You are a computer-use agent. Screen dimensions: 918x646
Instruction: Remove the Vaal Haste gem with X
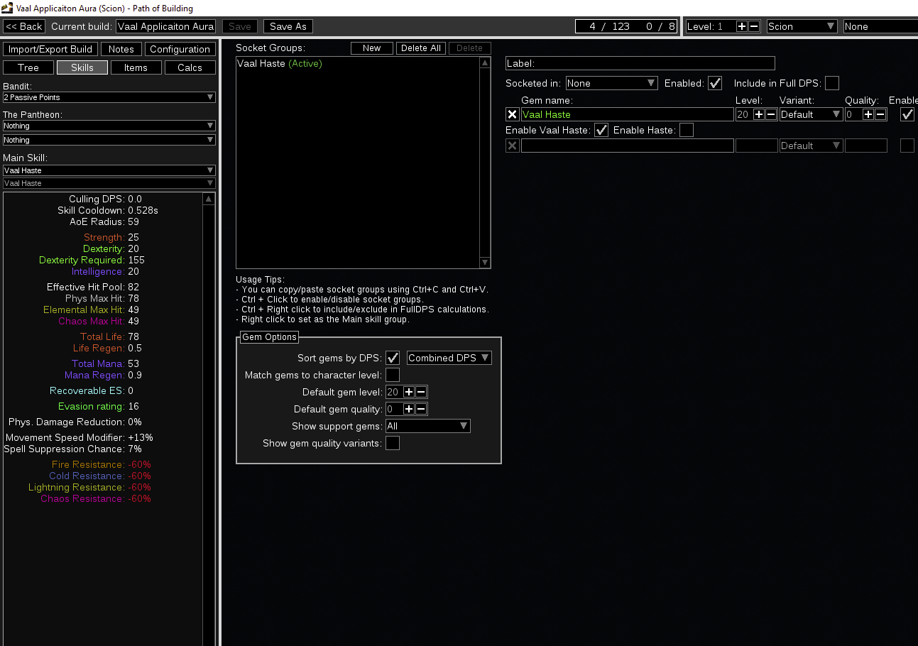click(512, 114)
